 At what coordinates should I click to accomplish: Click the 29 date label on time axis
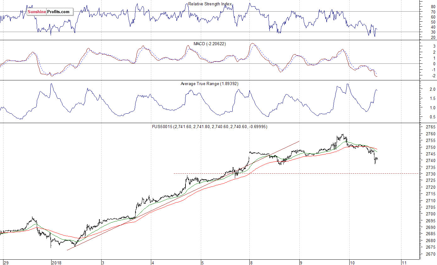[6, 262]
